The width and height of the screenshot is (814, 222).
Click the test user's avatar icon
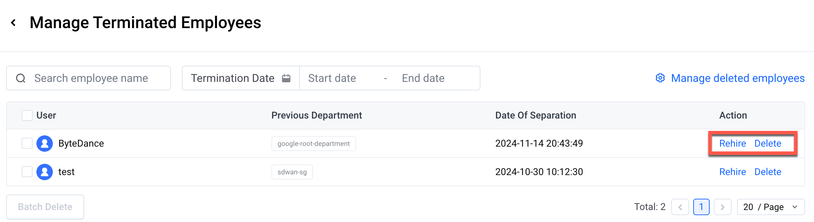point(45,172)
